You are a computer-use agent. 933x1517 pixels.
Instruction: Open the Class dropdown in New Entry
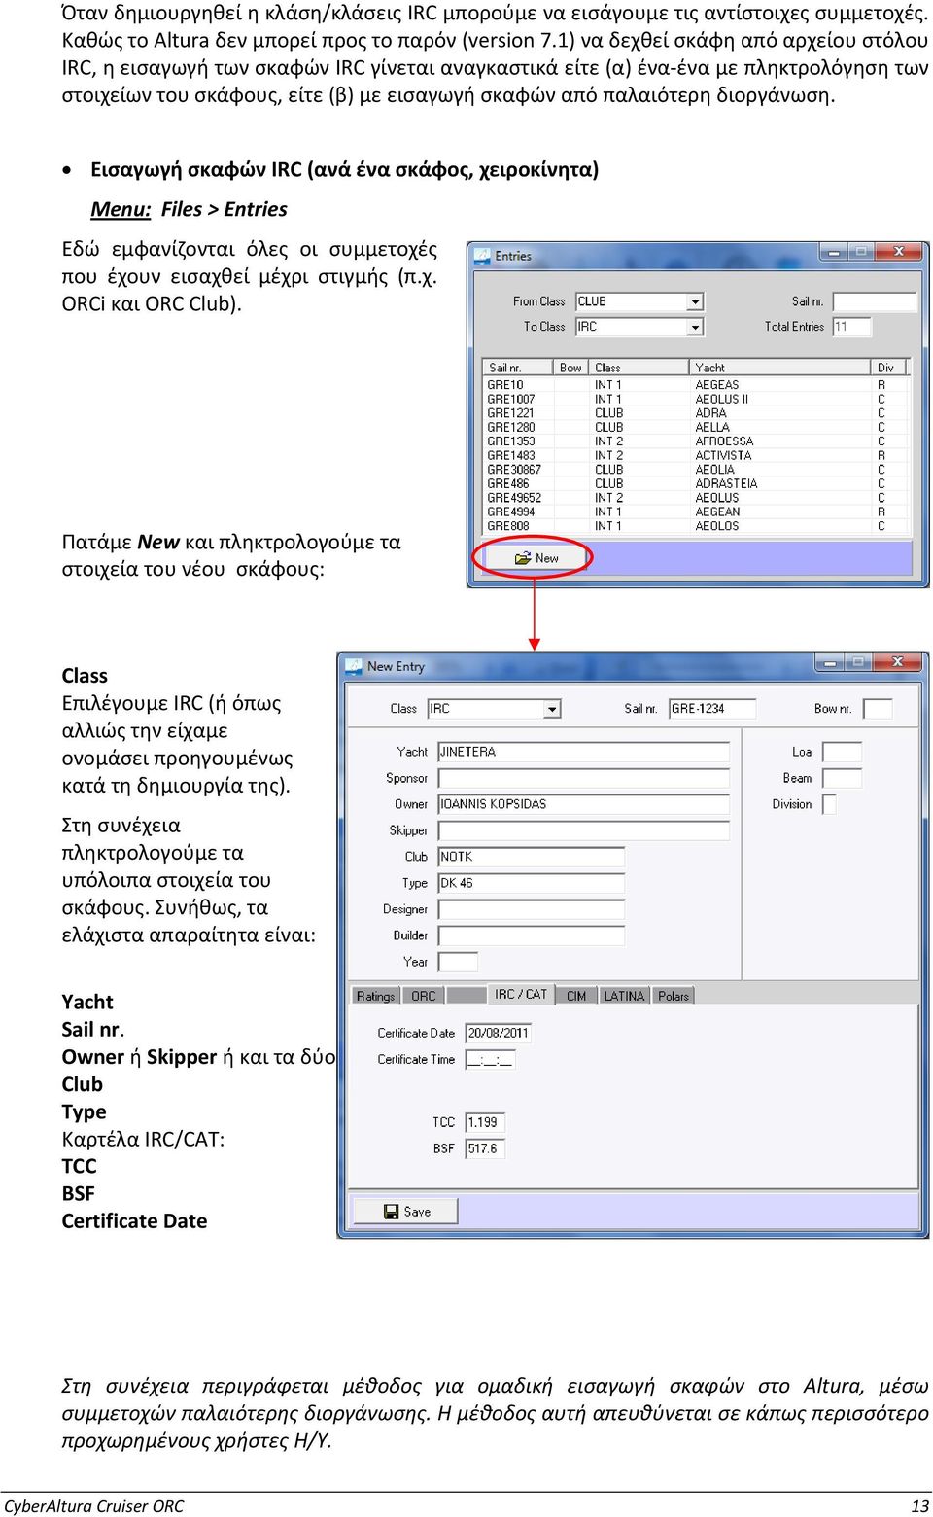click(x=552, y=709)
